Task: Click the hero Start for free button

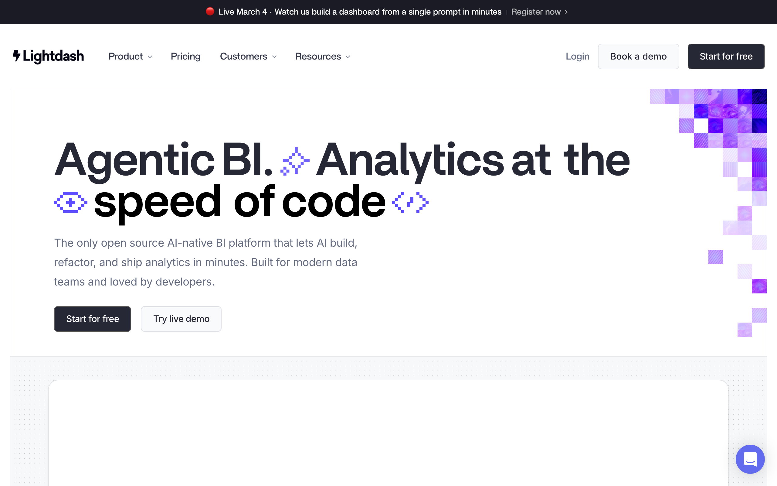Action: pos(93,319)
